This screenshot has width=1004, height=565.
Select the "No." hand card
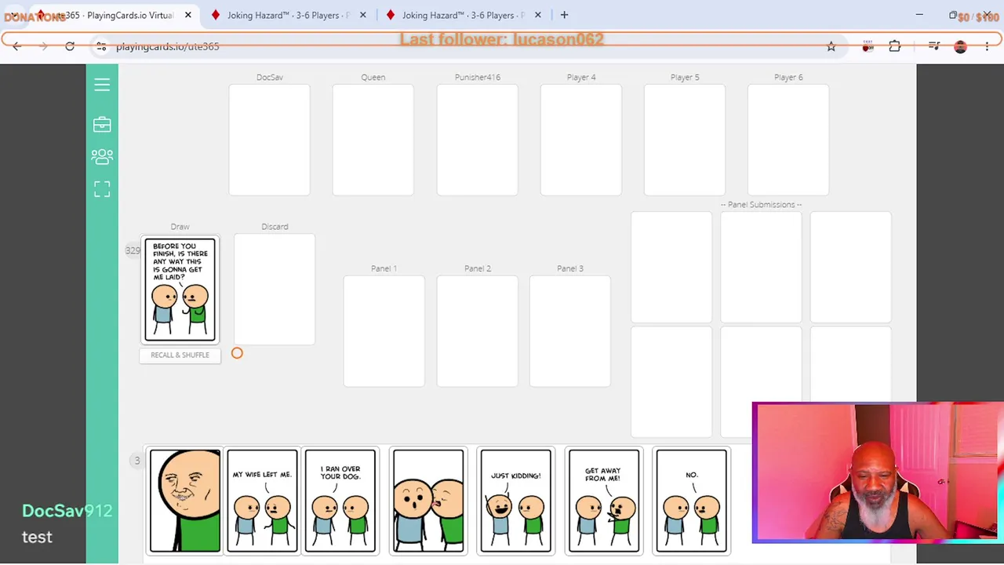(691, 501)
